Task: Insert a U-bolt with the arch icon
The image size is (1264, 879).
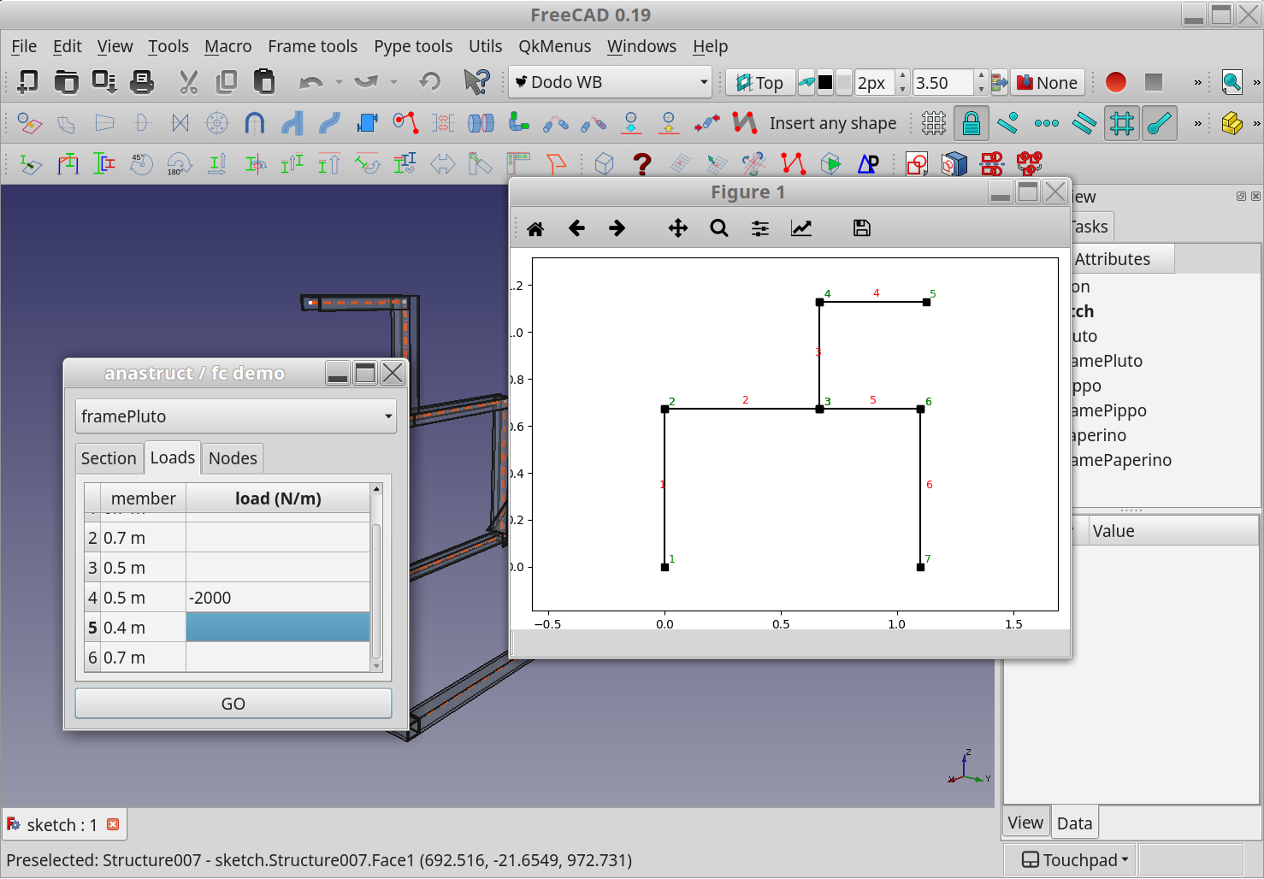Action: tap(255, 123)
